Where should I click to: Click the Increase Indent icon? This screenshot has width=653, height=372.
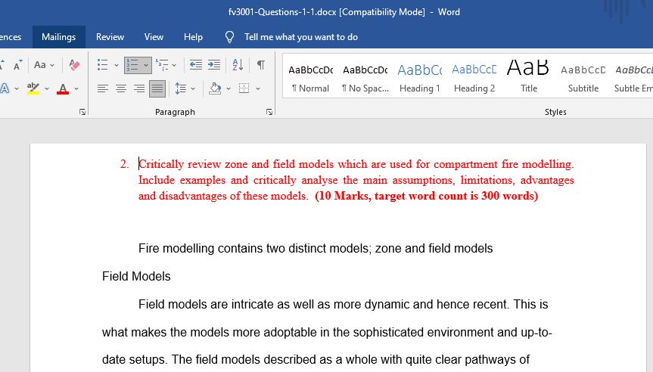point(214,65)
